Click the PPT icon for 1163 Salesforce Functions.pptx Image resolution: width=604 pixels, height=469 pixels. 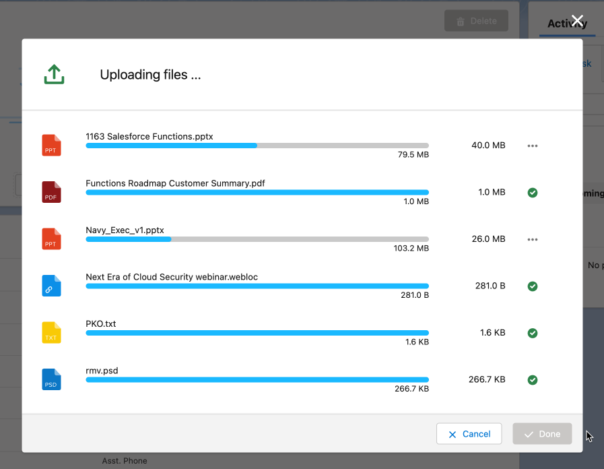coord(51,146)
